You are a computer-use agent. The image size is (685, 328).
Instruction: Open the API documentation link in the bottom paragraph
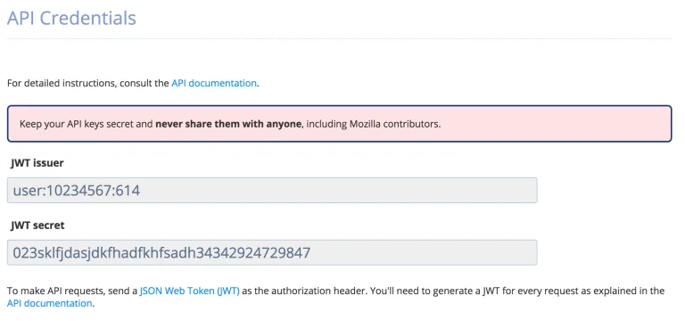click(x=49, y=303)
